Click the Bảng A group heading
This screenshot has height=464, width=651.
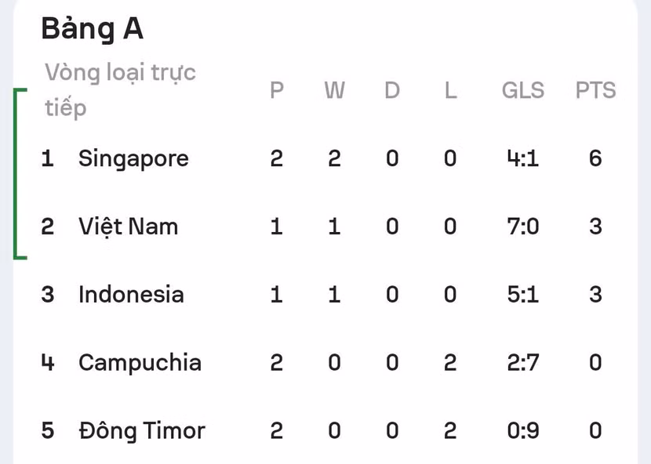coord(93,30)
